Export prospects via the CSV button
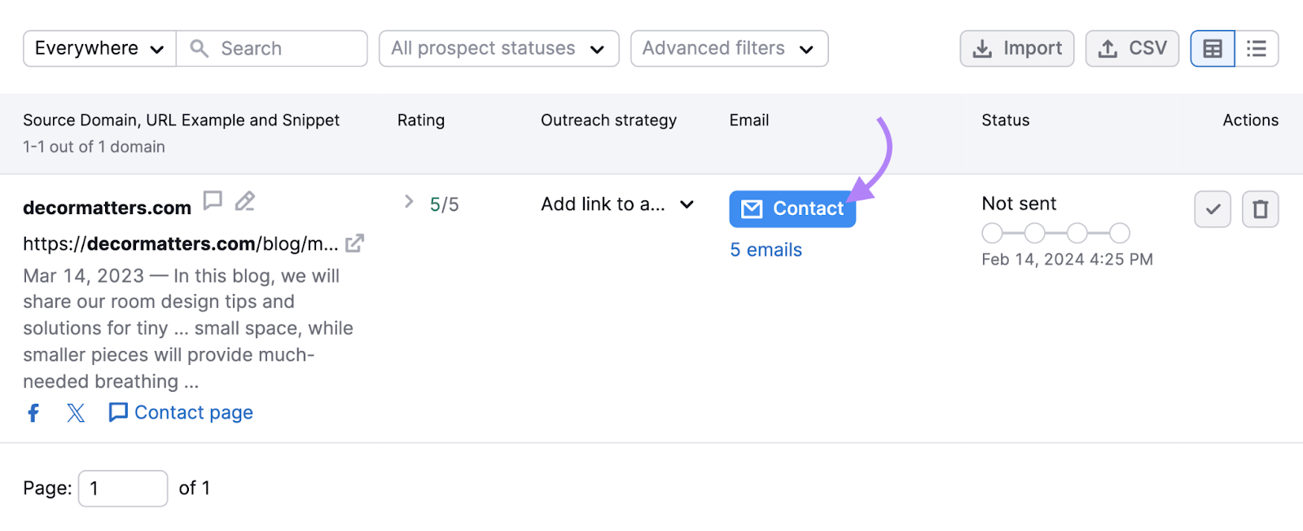Image resolution: width=1303 pixels, height=531 pixels. coord(1131,48)
